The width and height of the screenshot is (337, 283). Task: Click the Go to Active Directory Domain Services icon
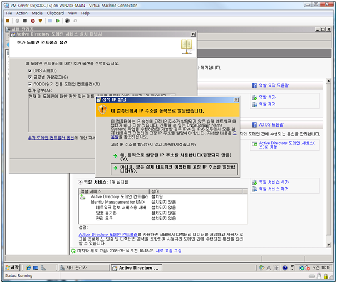coord(255,144)
